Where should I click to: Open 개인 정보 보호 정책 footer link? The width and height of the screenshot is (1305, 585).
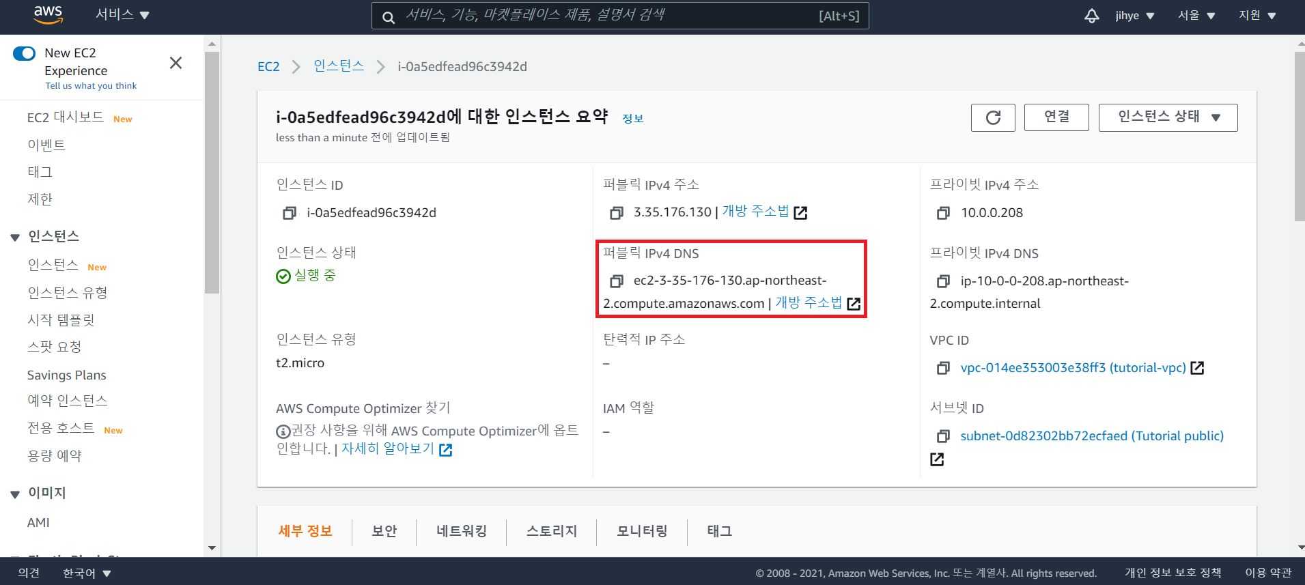point(1173,573)
